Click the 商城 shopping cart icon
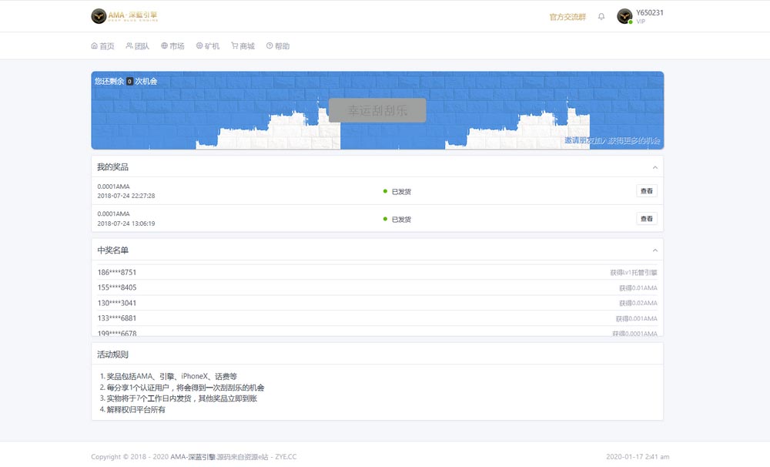This screenshot has height=467, width=770. click(235, 46)
